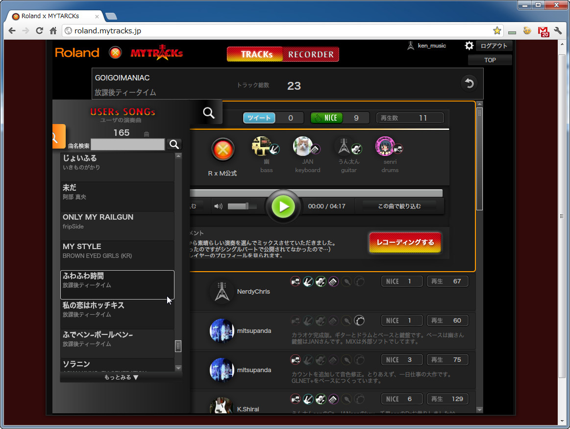Go to the browser home page

click(53, 31)
